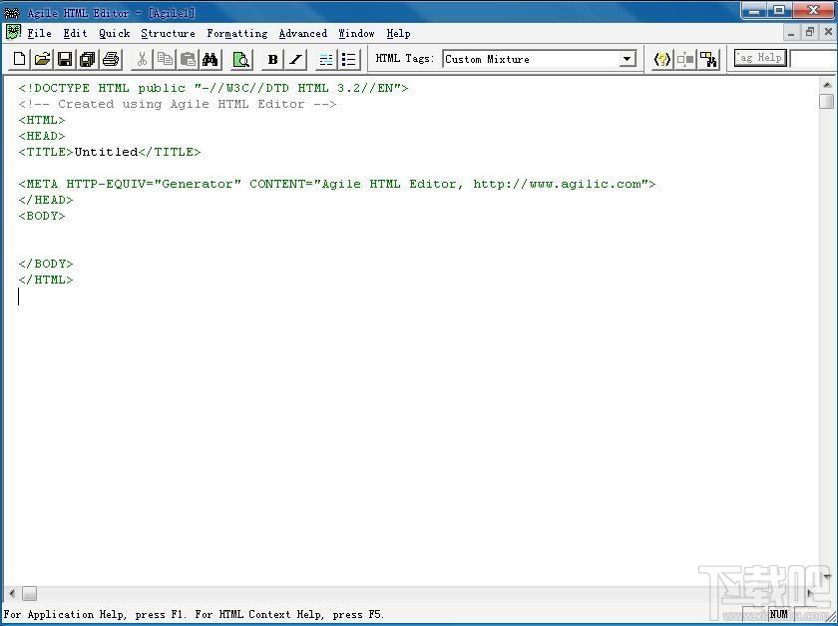Click the vertical scrollbar thumb
This screenshot has height=626, width=838.
pos(827,101)
